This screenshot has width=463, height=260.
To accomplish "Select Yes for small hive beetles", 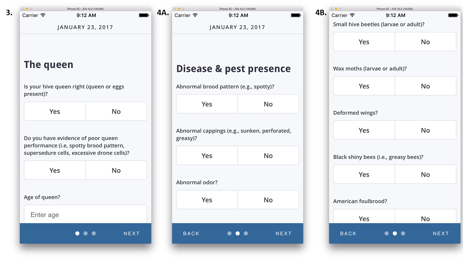I will click(364, 42).
